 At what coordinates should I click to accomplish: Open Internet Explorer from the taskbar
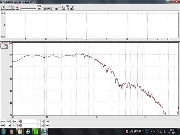(28, 131)
